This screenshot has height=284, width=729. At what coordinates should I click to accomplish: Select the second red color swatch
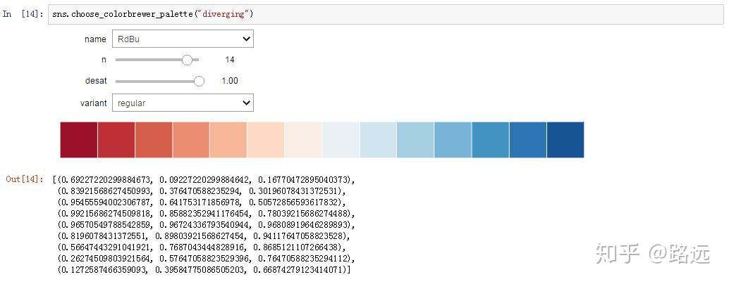(116, 140)
